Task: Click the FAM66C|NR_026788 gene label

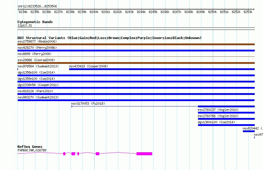Action: click(x=32, y=150)
